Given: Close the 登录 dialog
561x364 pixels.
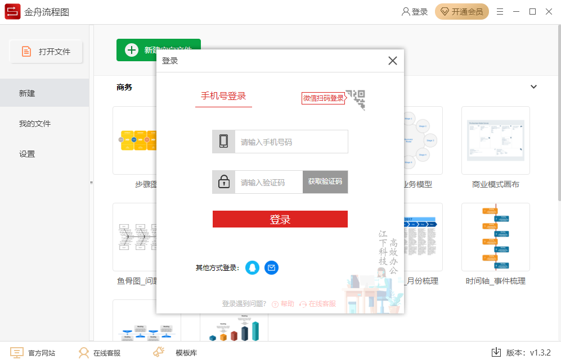Looking at the screenshot, I should point(393,61).
